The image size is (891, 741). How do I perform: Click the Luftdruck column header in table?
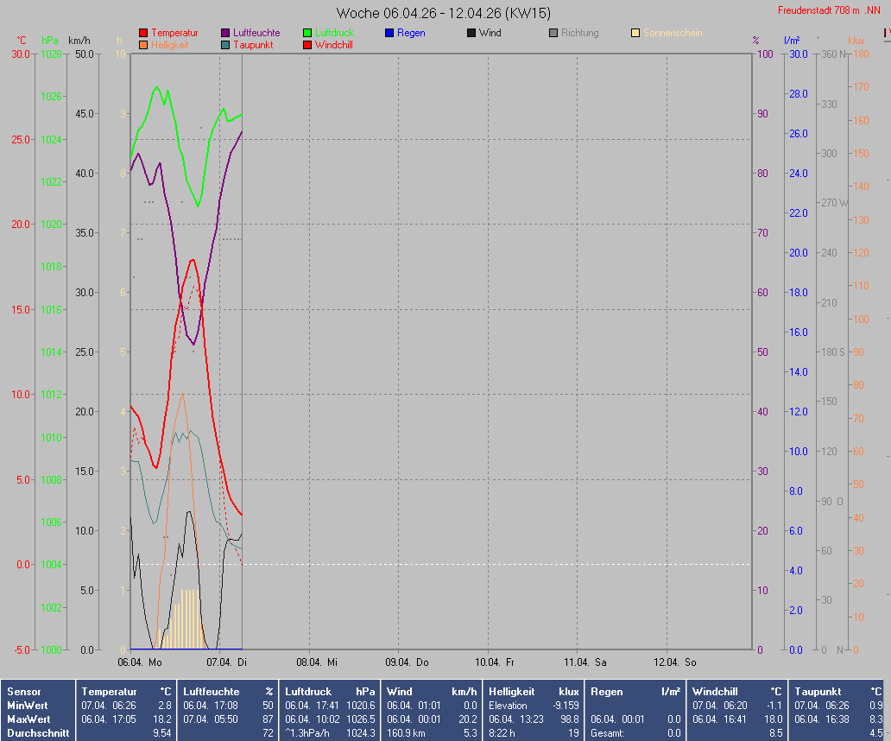click(307, 692)
